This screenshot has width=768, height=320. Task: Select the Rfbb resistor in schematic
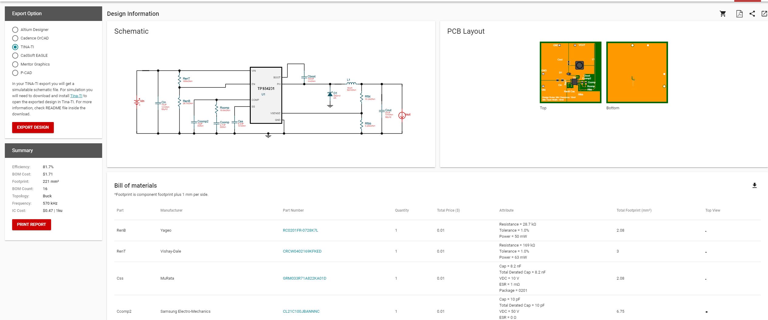point(362,124)
